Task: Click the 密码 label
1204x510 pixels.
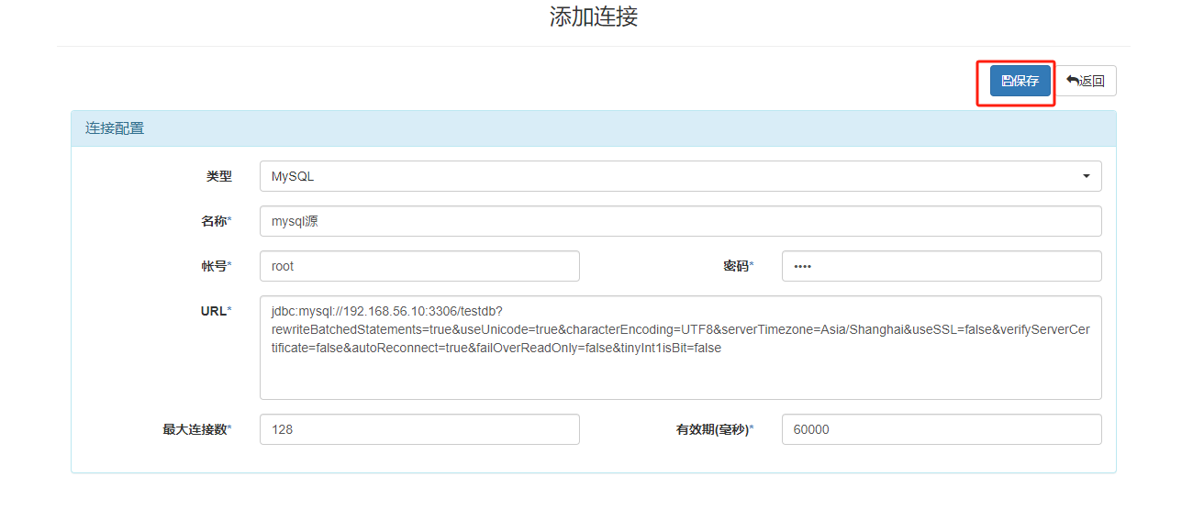Action: [739, 266]
